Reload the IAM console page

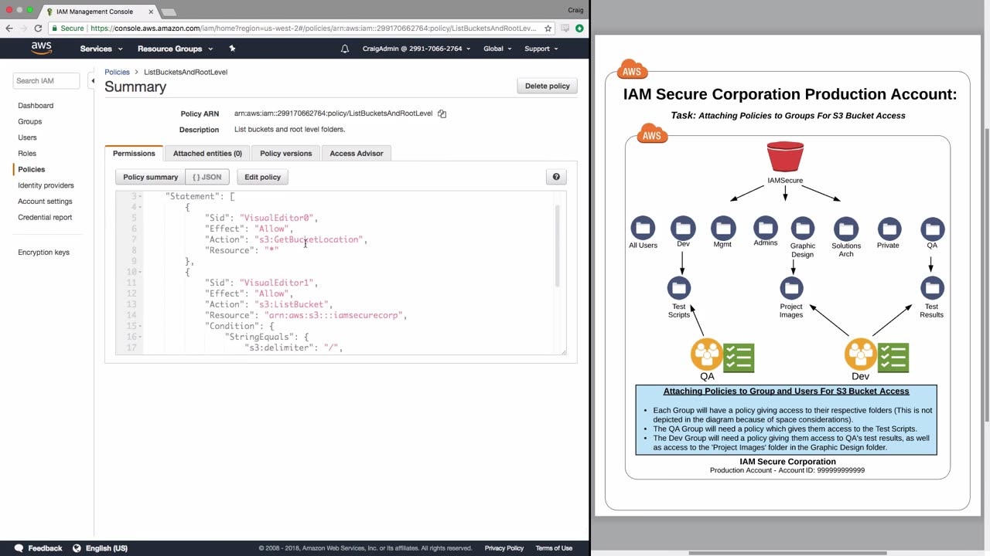[x=38, y=29]
